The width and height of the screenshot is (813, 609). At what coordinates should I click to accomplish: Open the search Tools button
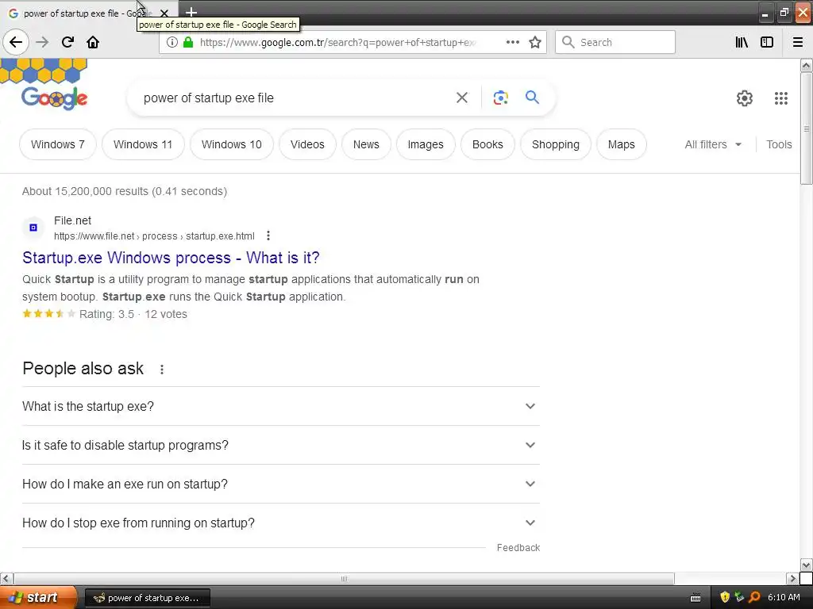[x=779, y=144]
